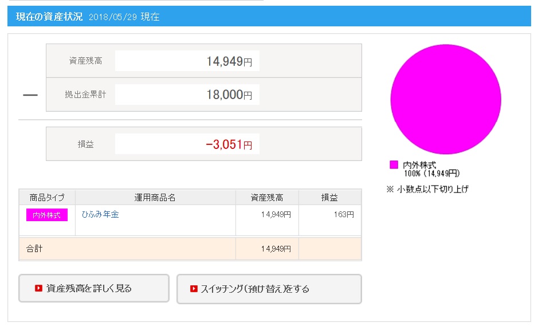
Task: Click the 内外株式 legend color swatch
Action: tap(394, 164)
